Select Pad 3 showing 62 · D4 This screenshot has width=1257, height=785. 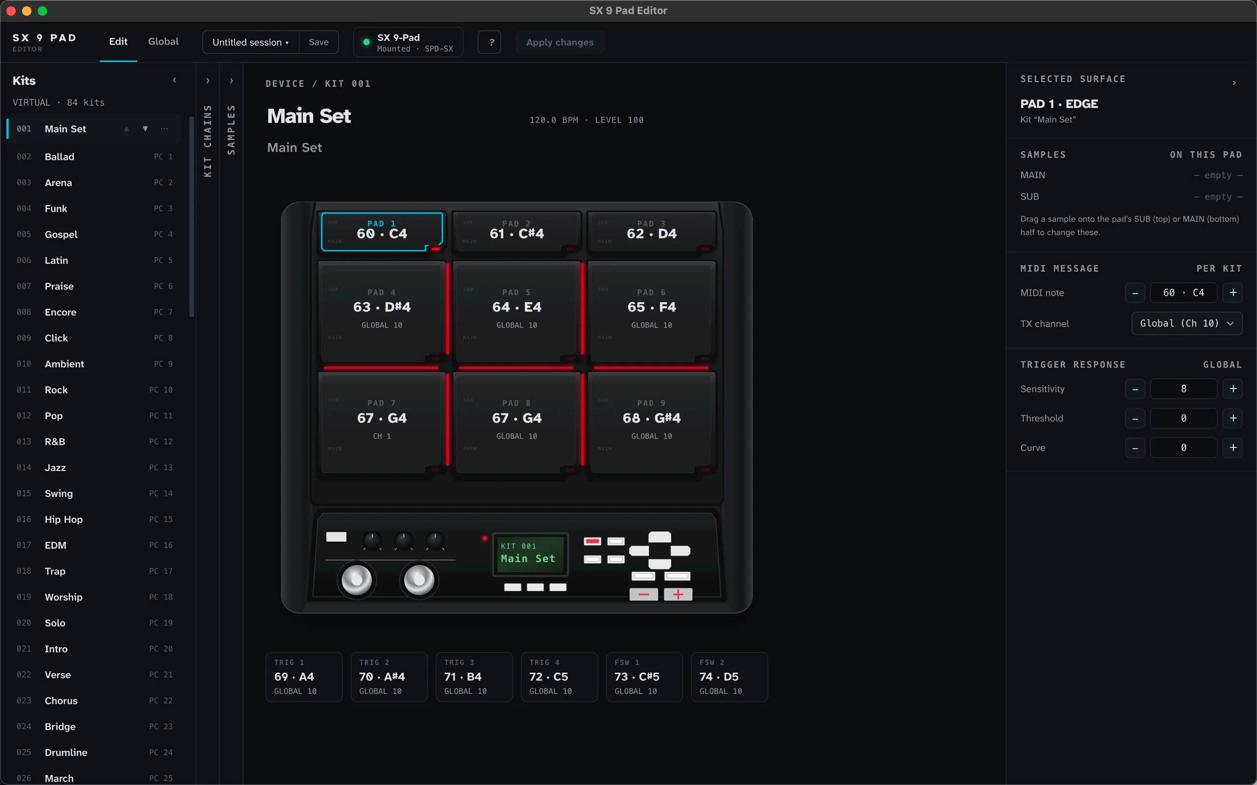click(652, 231)
